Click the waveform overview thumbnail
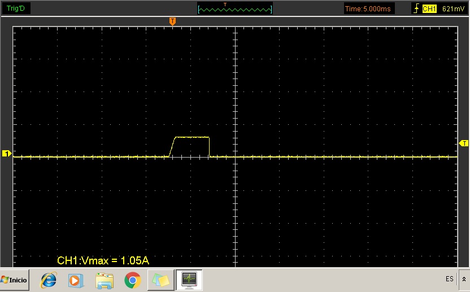 tap(235, 8)
